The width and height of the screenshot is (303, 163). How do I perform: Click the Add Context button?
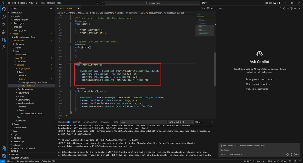[227, 146]
